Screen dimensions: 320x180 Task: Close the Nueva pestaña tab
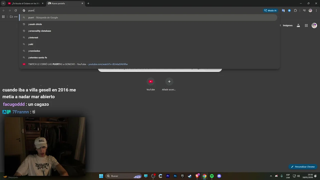coord(82,3)
